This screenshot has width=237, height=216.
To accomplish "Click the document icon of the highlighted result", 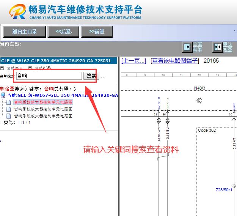I will point(9,102).
